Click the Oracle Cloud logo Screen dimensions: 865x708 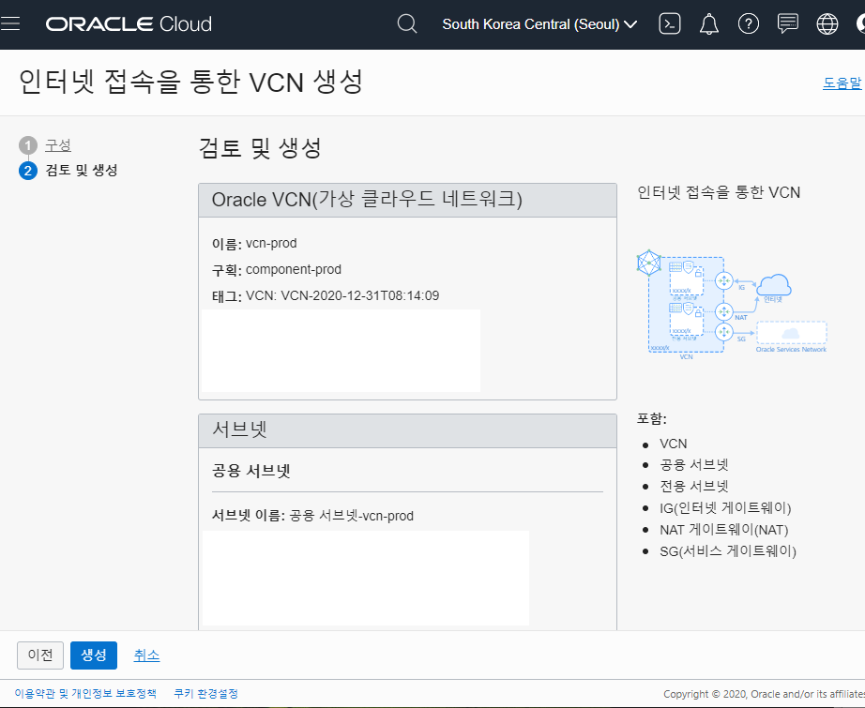click(x=129, y=23)
